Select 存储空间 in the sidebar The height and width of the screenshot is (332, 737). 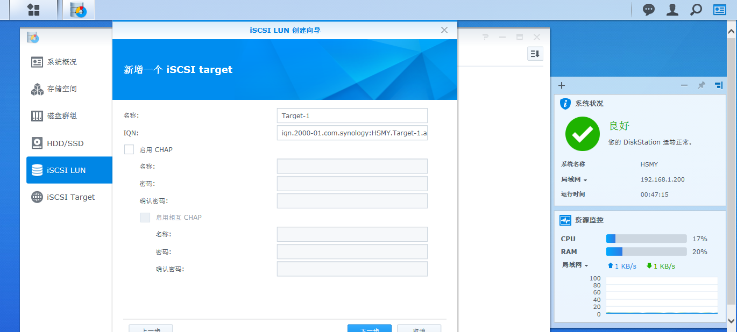(62, 89)
